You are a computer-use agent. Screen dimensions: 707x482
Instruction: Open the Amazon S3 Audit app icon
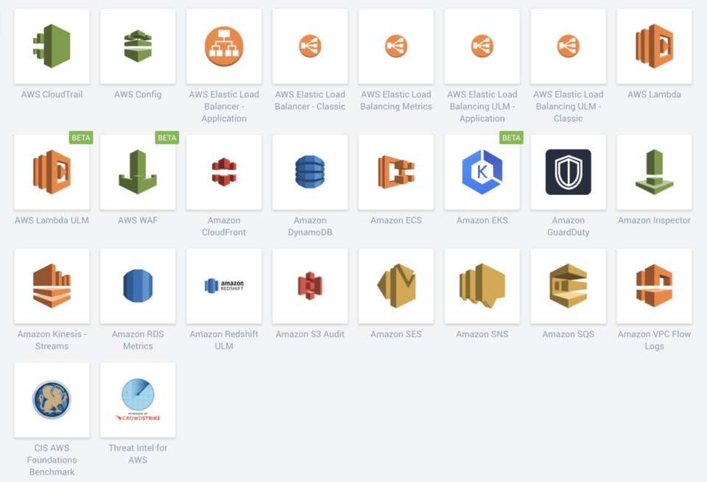click(310, 286)
